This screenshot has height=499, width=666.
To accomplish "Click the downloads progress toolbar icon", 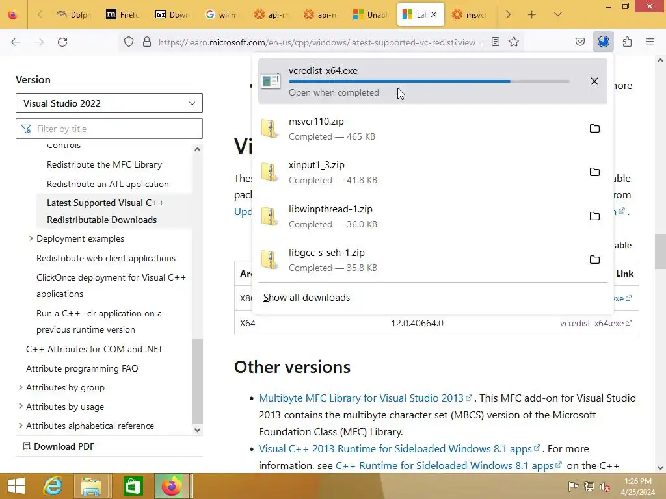I will [603, 42].
